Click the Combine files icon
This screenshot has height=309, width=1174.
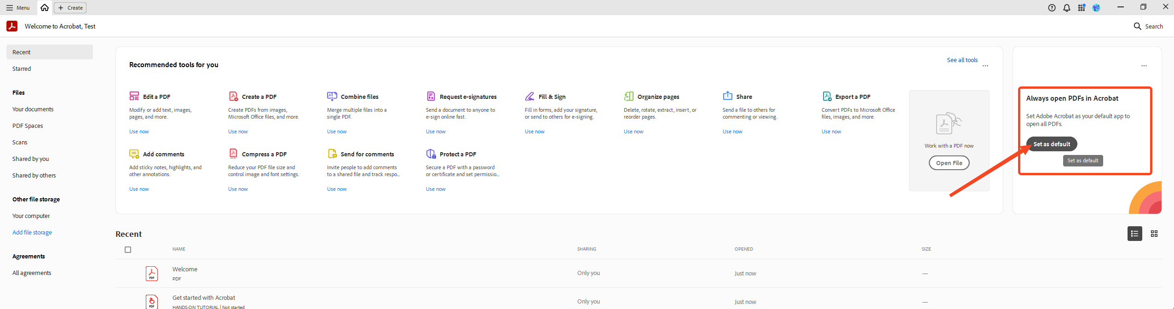(x=332, y=96)
